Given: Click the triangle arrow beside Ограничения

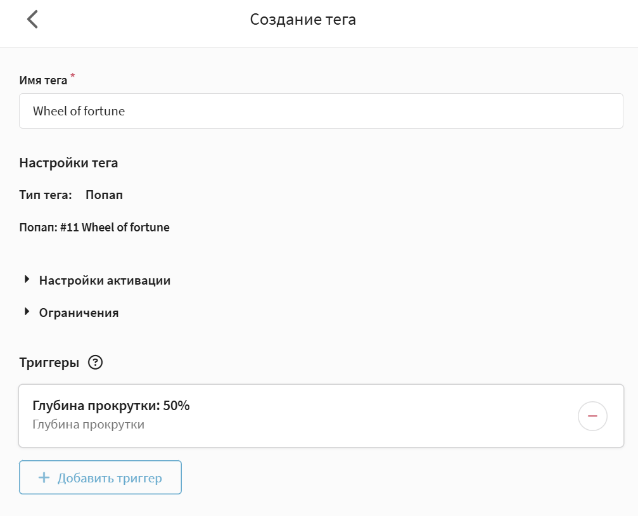Looking at the screenshot, I should click(x=27, y=311).
